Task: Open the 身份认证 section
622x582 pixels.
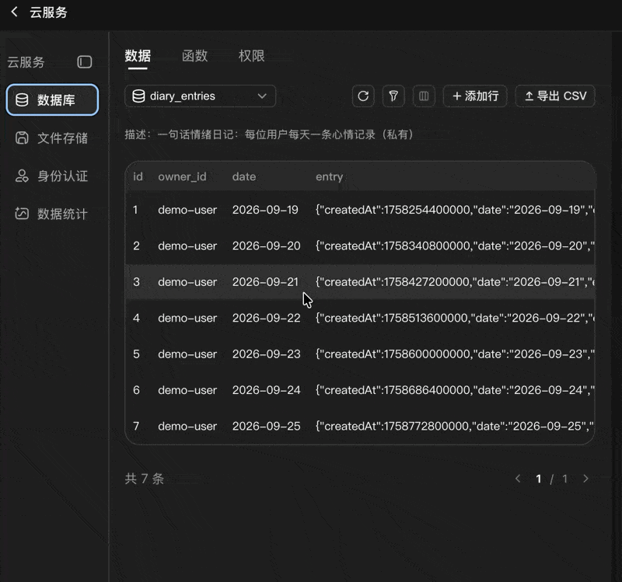Action: click(x=52, y=176)
